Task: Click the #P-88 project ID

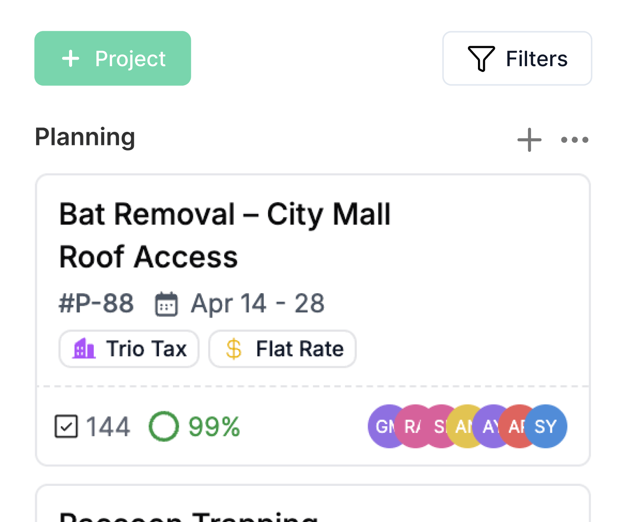Action: pyautogui.click(x=96, y=304)
